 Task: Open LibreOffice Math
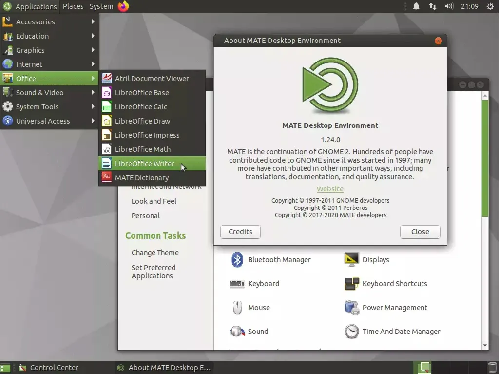(x=152, y=149)
